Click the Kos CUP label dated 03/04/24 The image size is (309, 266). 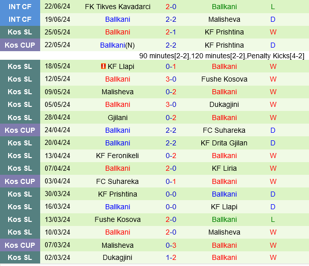coord(20,181)
